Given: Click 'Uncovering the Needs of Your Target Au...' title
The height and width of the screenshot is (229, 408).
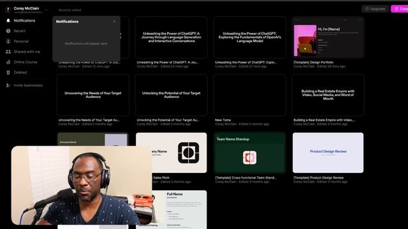Looking at the screenshot, I should (89, 120).
